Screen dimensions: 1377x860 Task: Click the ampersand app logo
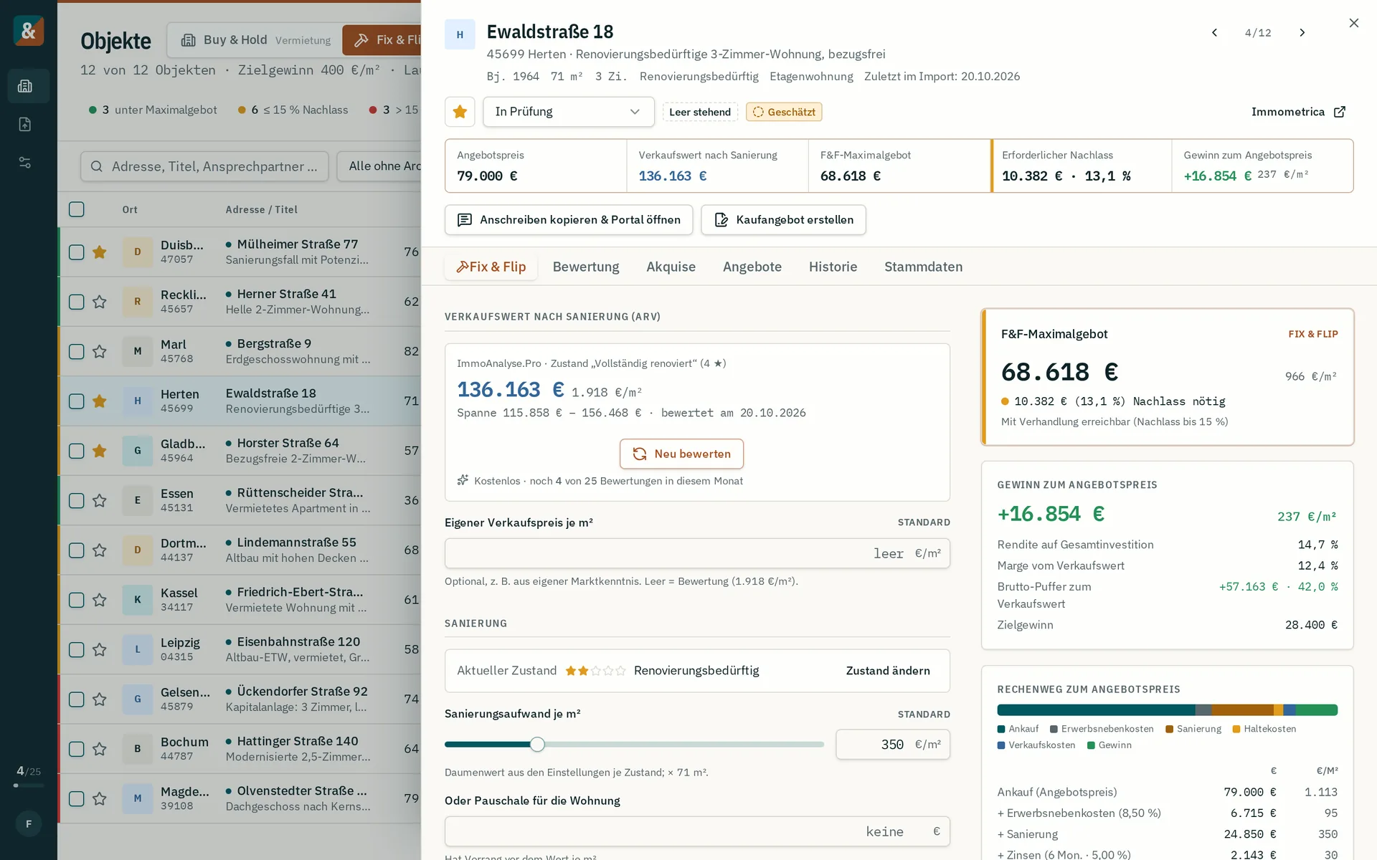point(29,31)
